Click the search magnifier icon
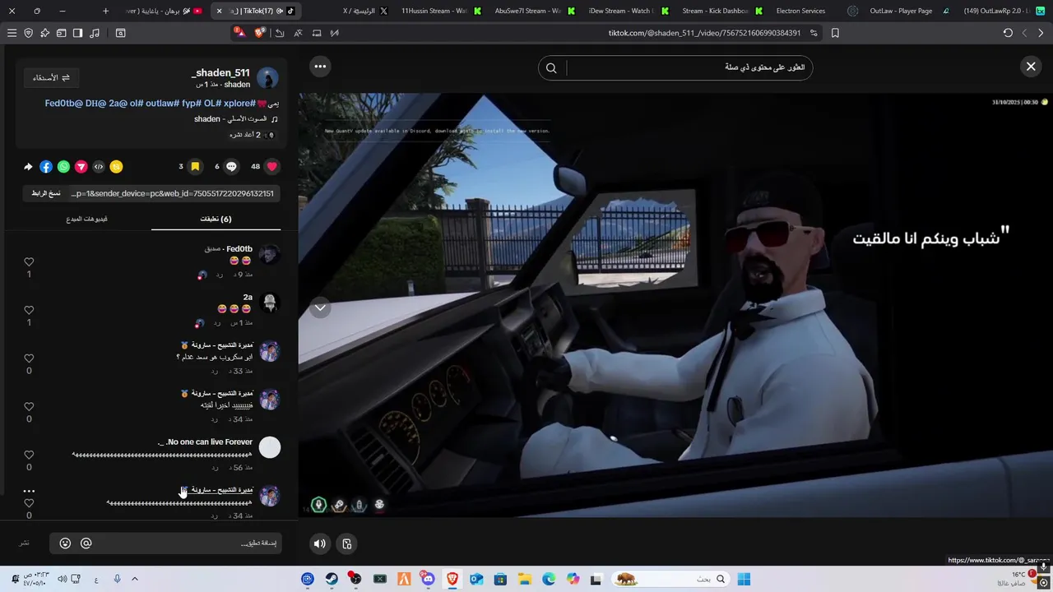1053x592 pixels. [x=551, y=68]
